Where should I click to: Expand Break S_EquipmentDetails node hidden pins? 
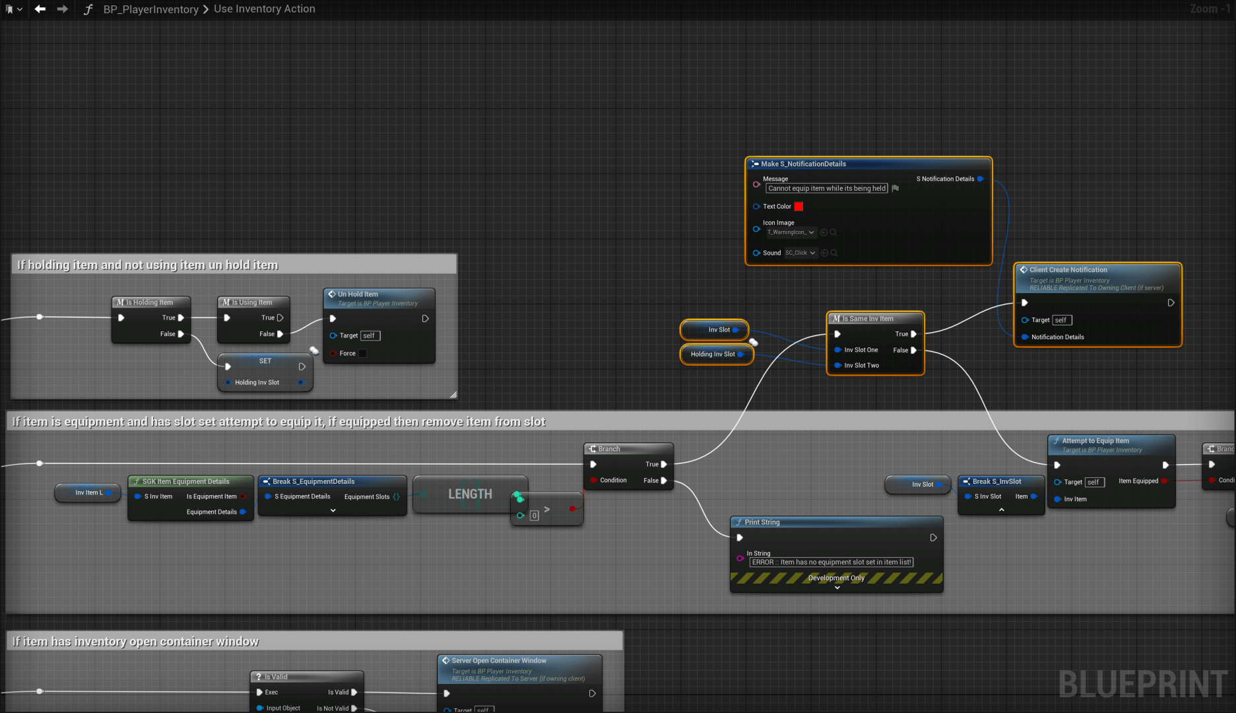pyautogui.click(x=333, y=510)
